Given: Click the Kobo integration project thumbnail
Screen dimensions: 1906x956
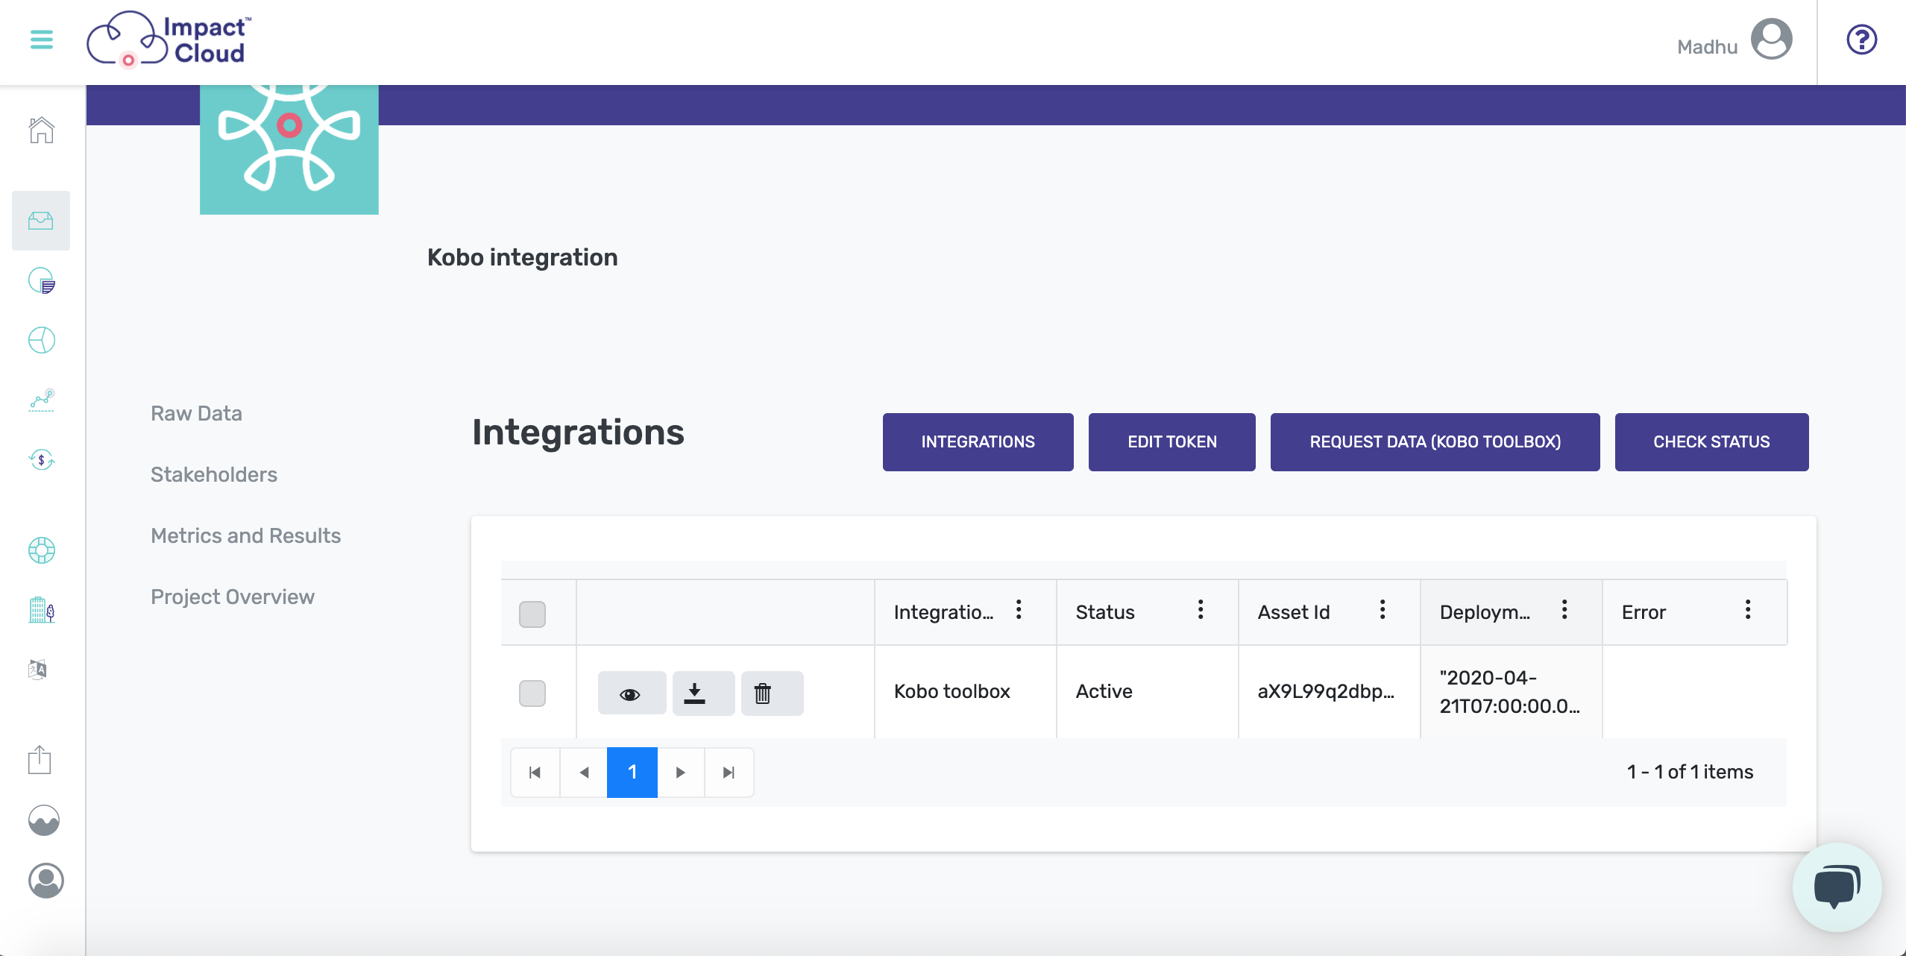Looking at the screenshot, I should (289, 149).
